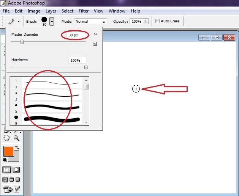
Task: Reset to default black and white colors
Action: 5,160
